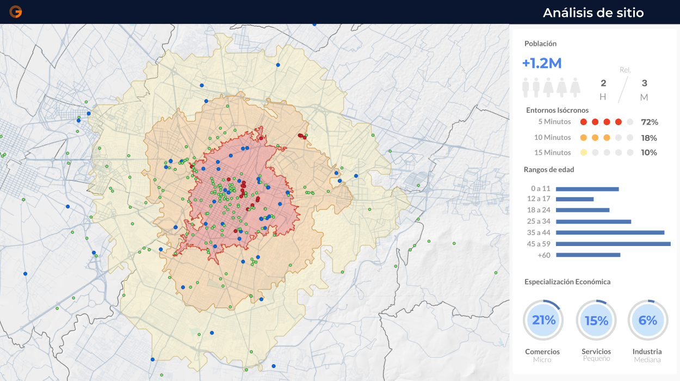
Task: Click the "Mediana" size caption
Action: pos(647,360)
